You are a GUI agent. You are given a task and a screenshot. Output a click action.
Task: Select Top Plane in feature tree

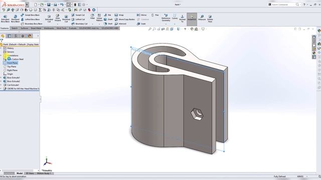pos(10,66)
